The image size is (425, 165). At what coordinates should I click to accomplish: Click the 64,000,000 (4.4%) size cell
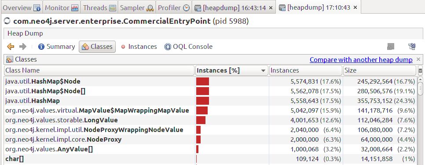[x=380, y=139]
